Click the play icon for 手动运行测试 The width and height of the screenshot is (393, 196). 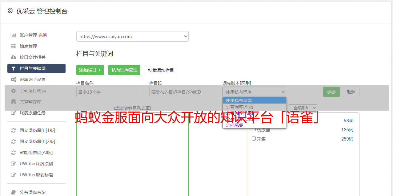click(x=14, y=91)
